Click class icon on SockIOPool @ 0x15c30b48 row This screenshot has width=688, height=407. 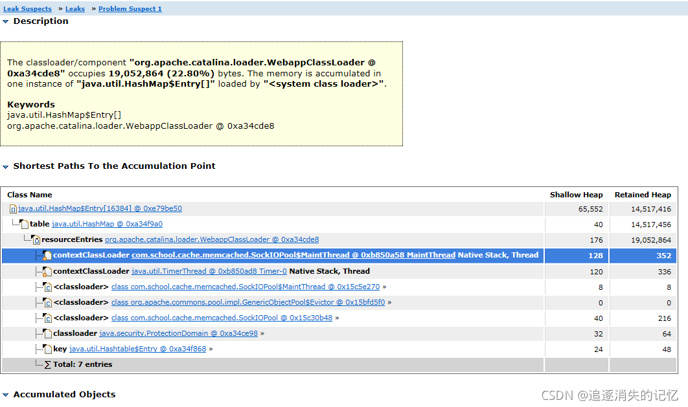pos(47,318)
